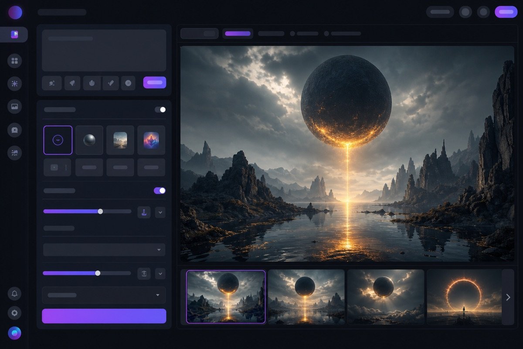Image resolution: width=523 pixels, height=349 pixels.
Task: Click the small square icon tile below the styles
Action: [x=57, y=167]
